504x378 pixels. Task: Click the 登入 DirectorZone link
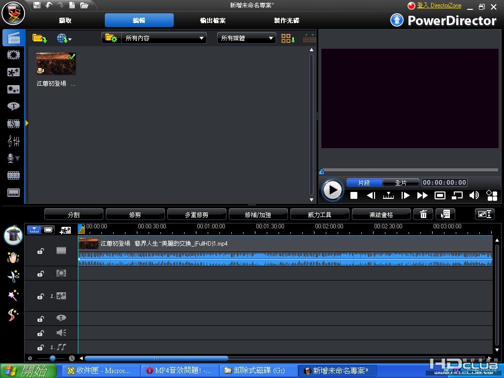point(439,5)
